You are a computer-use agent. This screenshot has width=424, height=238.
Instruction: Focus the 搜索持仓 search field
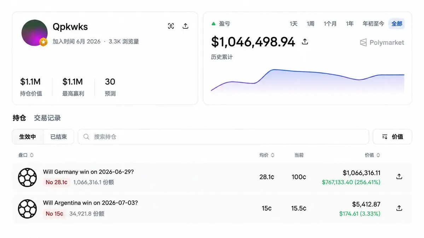223,137
